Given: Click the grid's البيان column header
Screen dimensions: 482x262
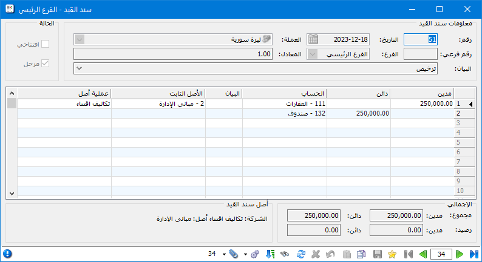Looking at the screenshot, I should tap(224, 93).
